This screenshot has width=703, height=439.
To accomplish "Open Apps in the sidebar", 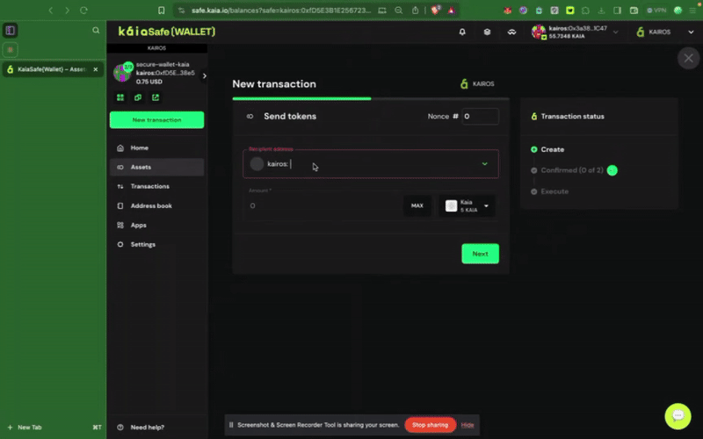I will click(x=156, y=225).
